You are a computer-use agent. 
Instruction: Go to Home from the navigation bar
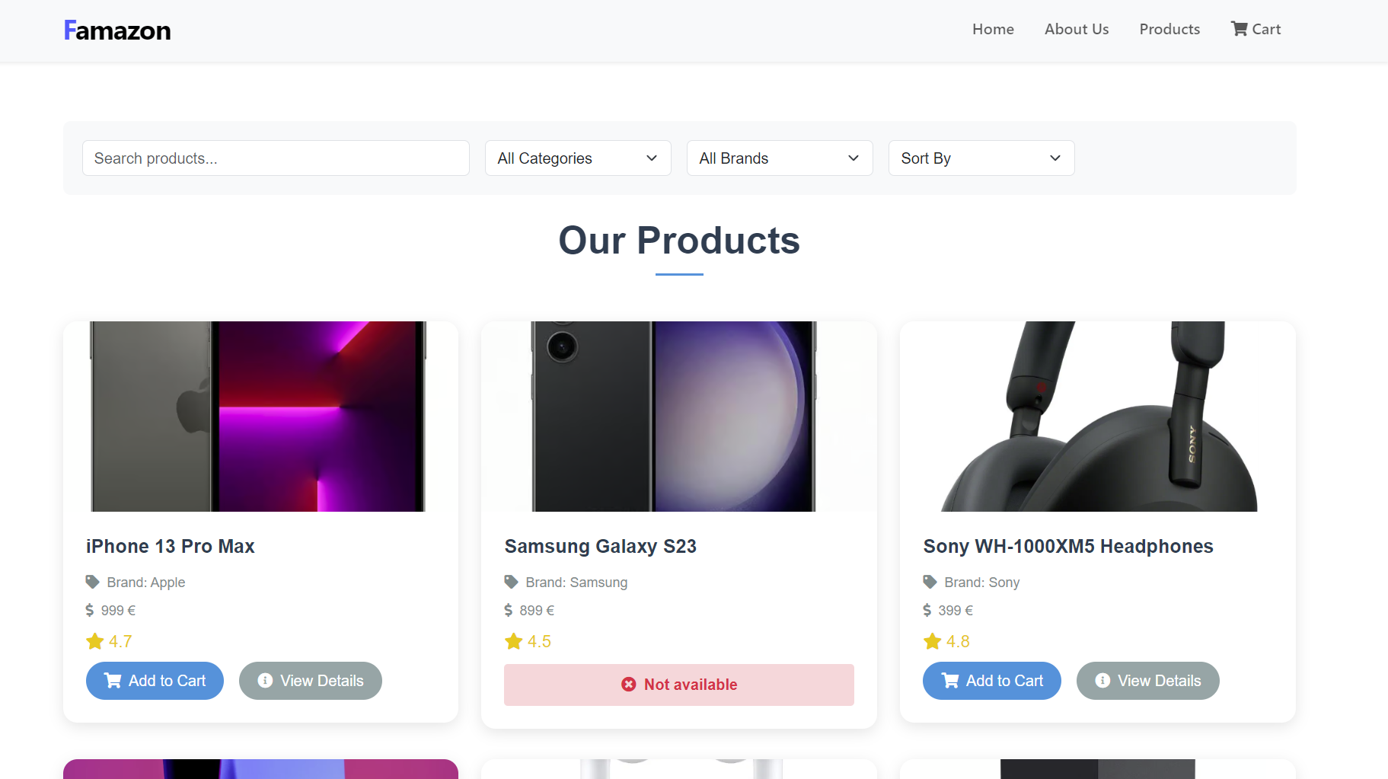click(993, 29)
